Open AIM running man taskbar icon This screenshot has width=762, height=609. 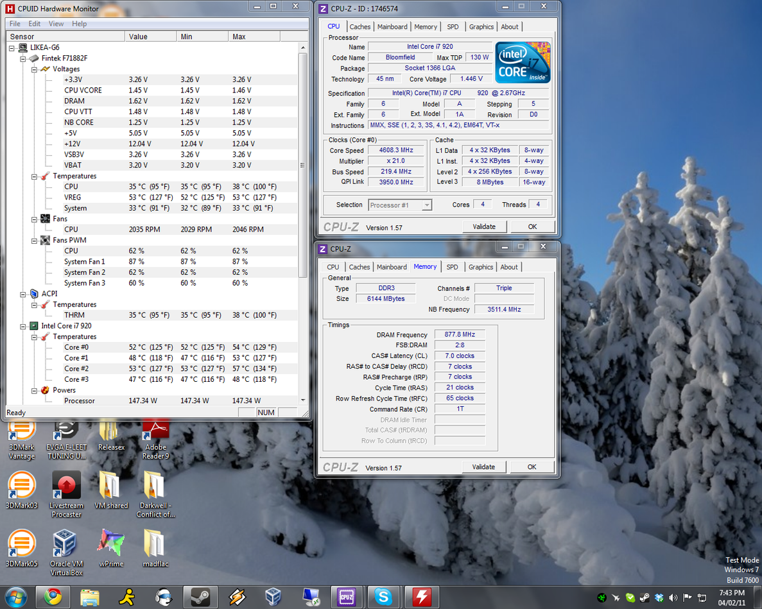coord(127,597)
